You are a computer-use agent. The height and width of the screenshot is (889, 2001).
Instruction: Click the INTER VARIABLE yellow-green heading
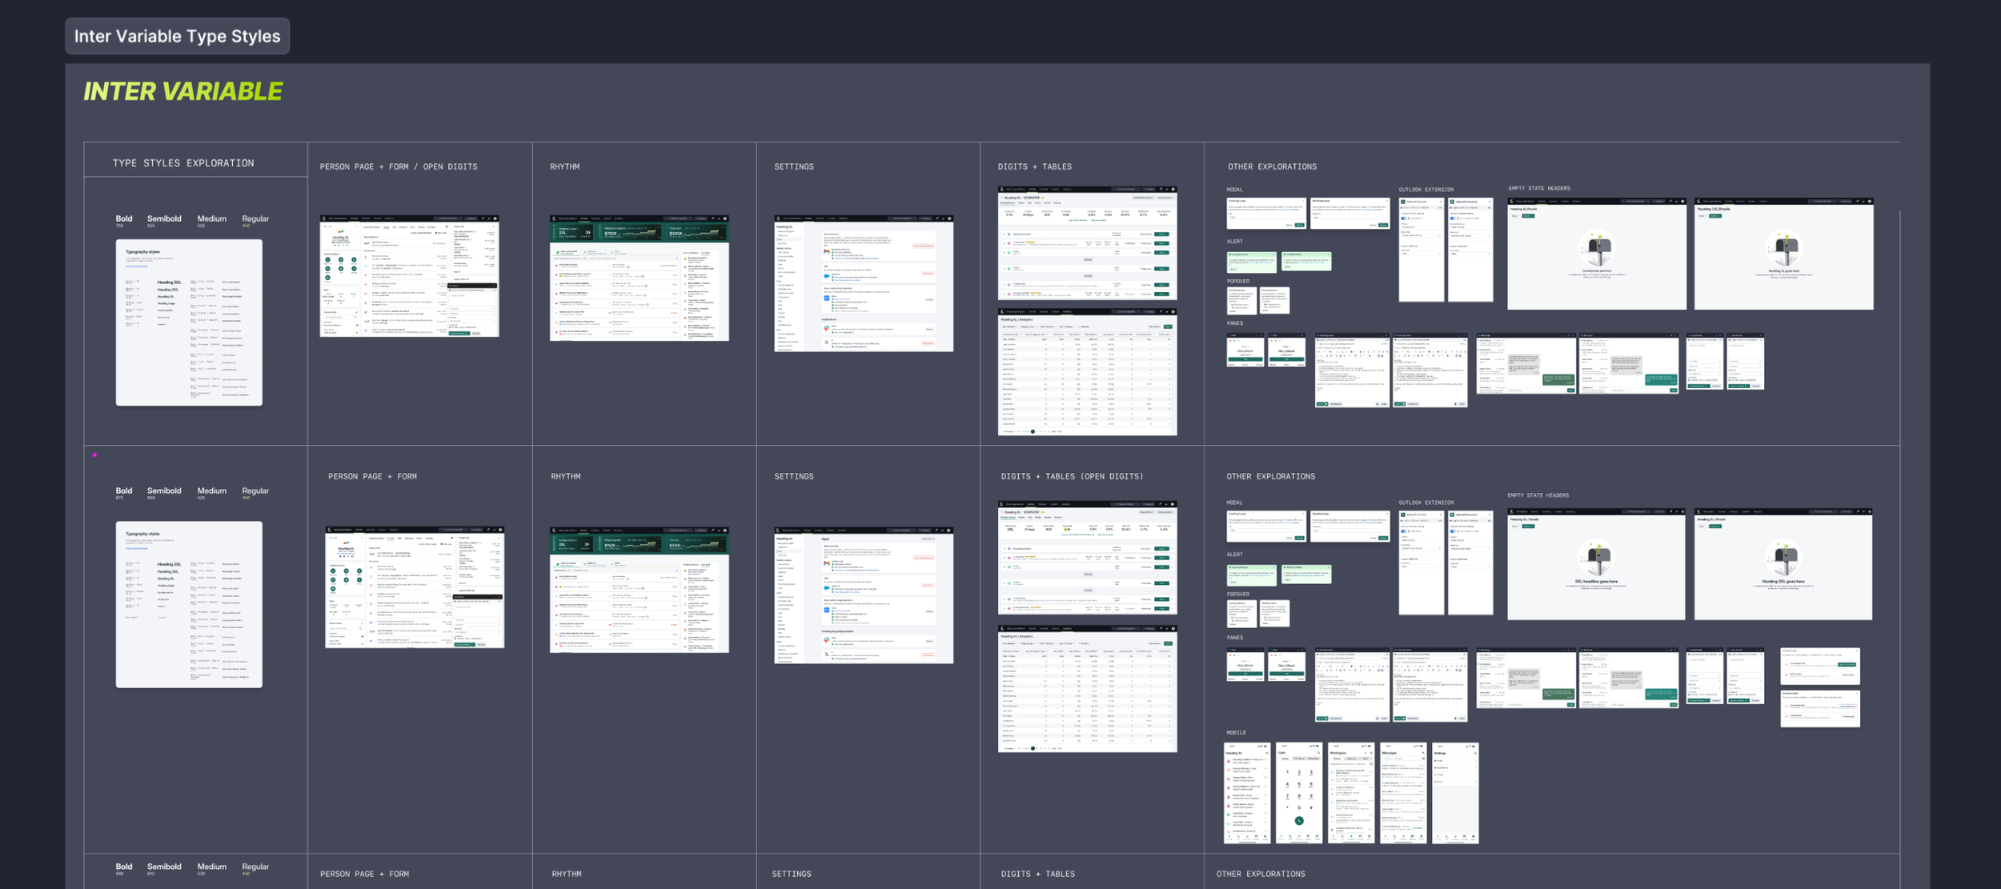click(183, 91)
